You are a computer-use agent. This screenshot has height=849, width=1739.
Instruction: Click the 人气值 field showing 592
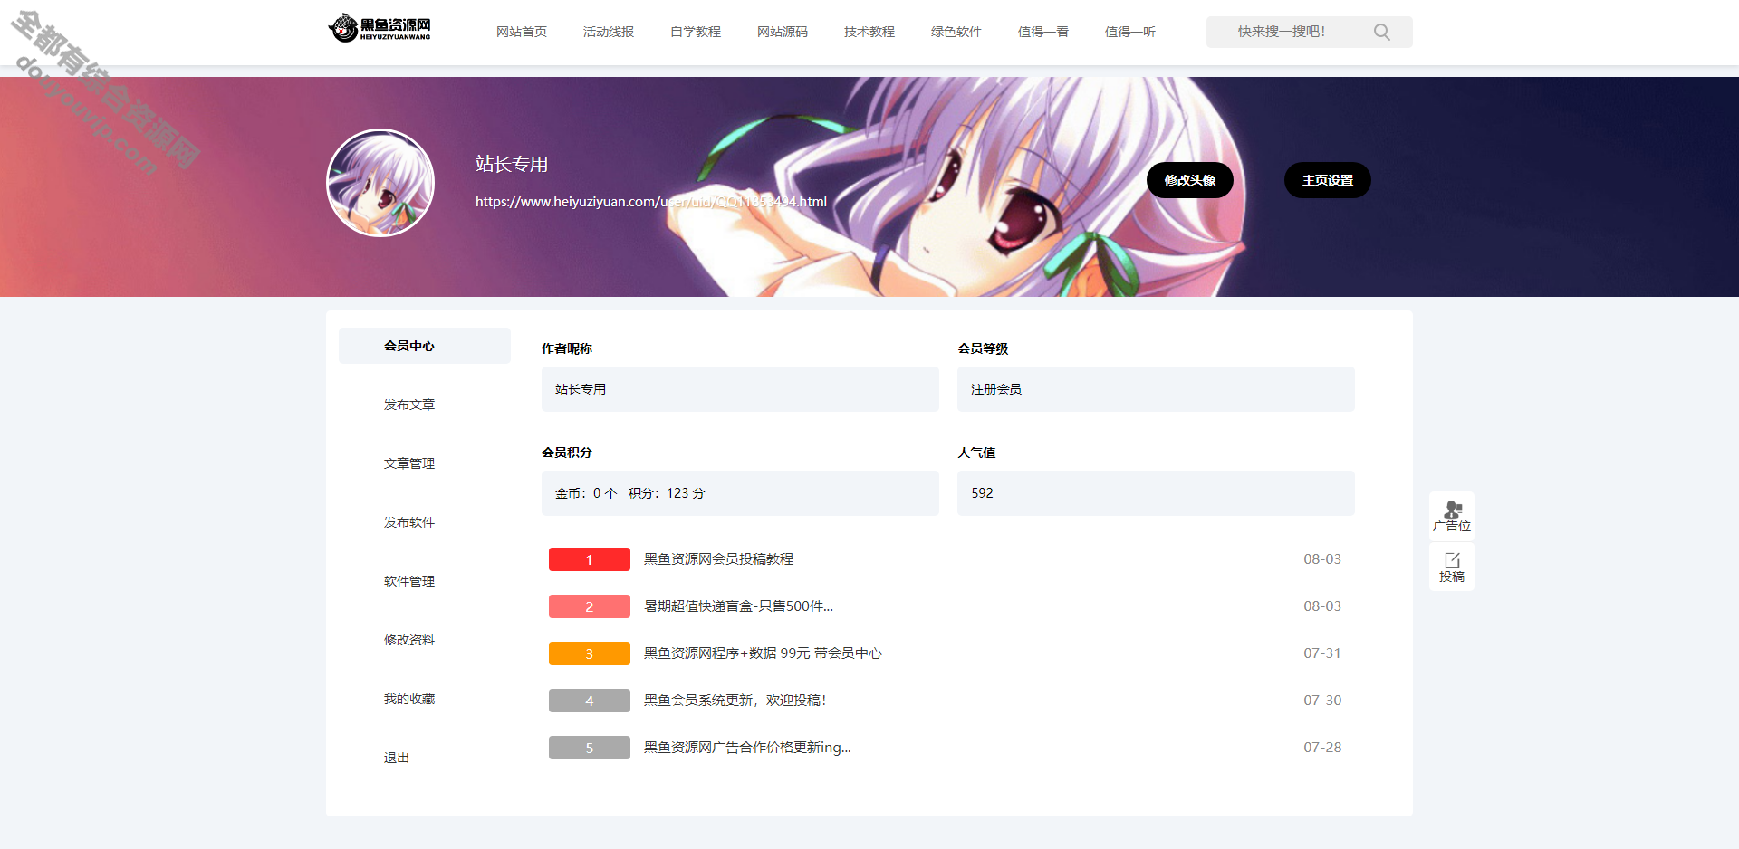click(1156, 493)
